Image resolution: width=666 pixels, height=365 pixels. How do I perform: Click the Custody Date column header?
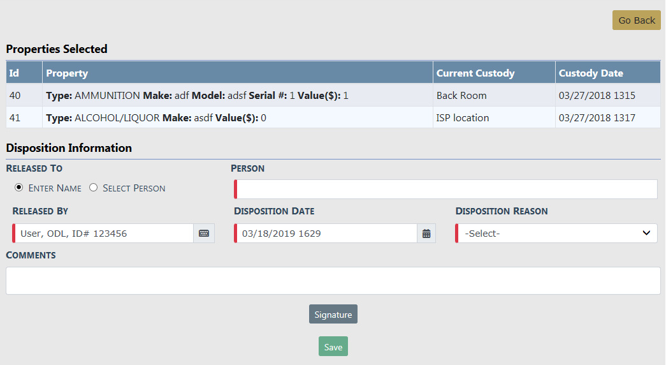coord(607,73)
